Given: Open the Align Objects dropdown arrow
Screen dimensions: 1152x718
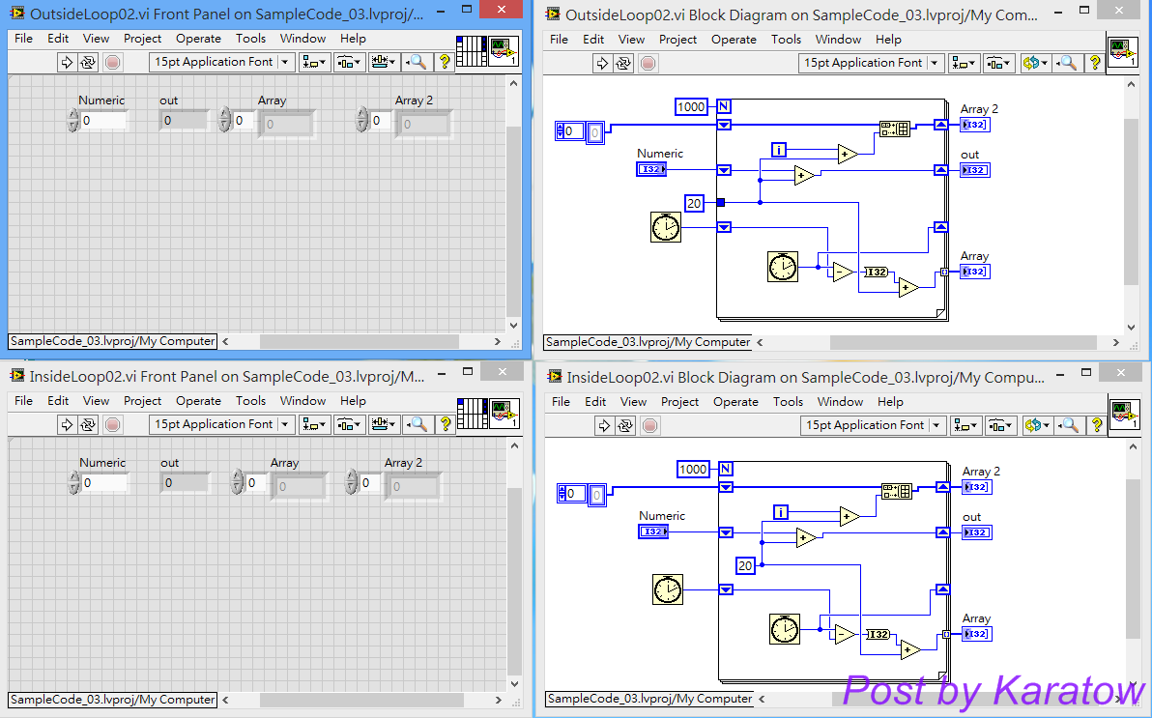Looking at the screenshot, I should click(323, 62).
